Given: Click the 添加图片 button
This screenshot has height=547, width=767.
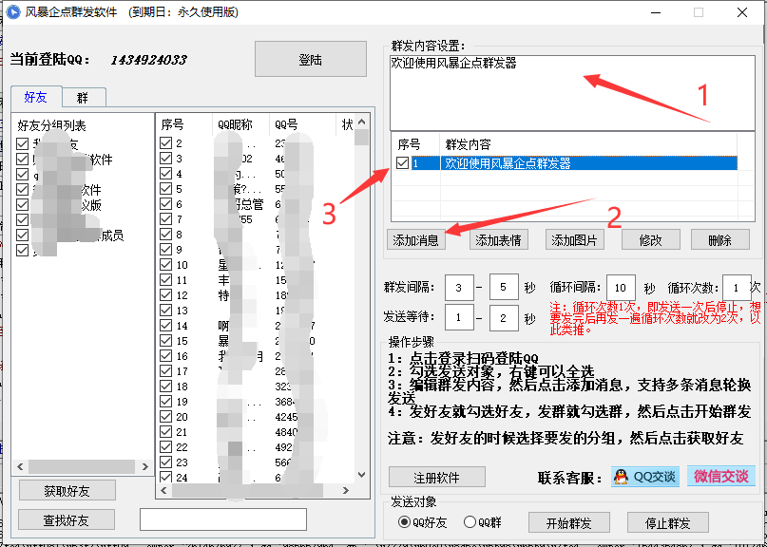Looking at the screenshot, I should click(574, 239).
